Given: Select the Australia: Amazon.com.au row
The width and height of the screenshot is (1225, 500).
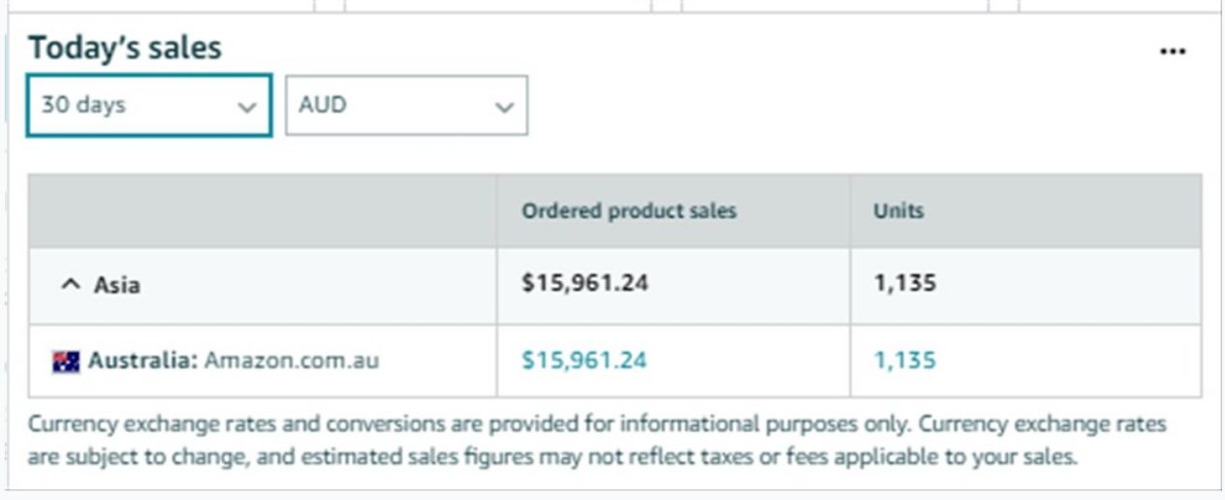Looking at the screenshot, I should (x=615, y=360).
